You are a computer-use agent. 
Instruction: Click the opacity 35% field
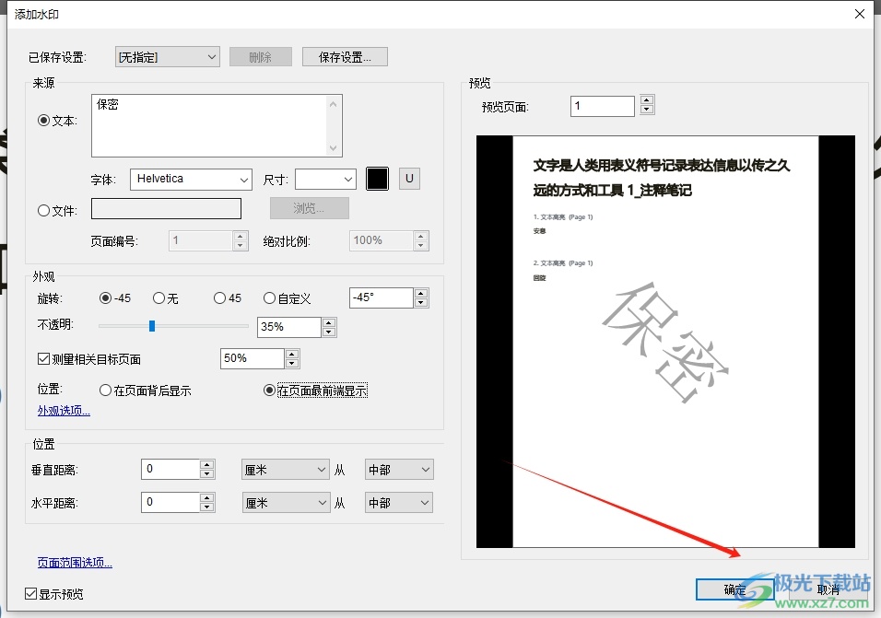point(289,327)
